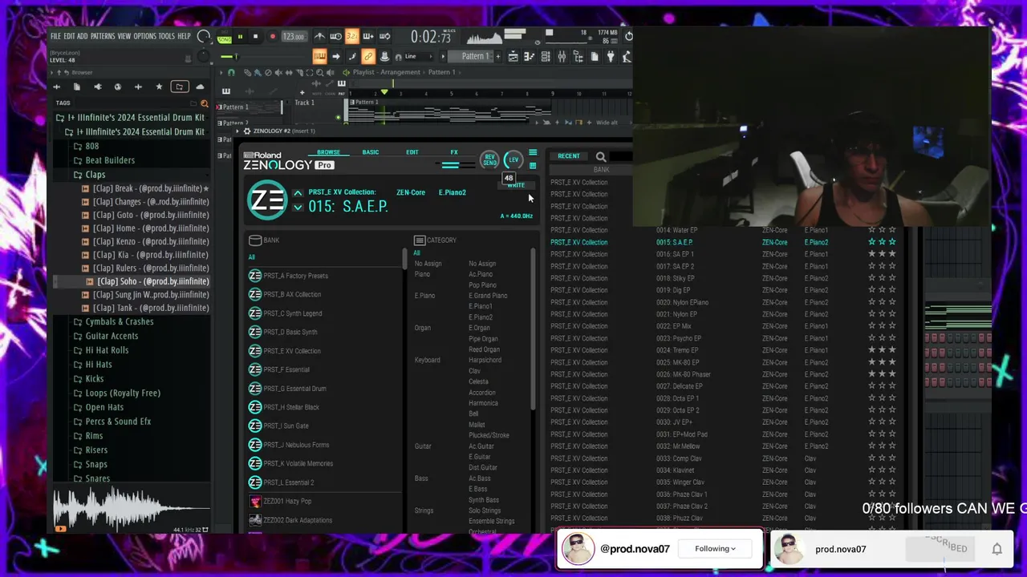1027x577 pixels.
Task: Toggle first star rating for 0030: JV EP+
Action: point(871,422)
